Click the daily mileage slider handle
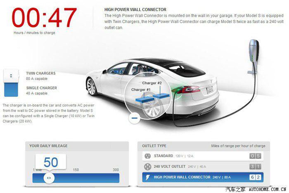Image resolution: width=289 pixels, height=193 pixels. point(49,178)
